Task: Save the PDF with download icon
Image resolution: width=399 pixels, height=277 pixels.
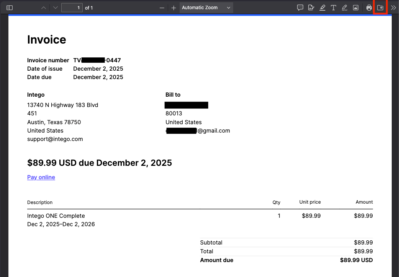Action: 380,8
